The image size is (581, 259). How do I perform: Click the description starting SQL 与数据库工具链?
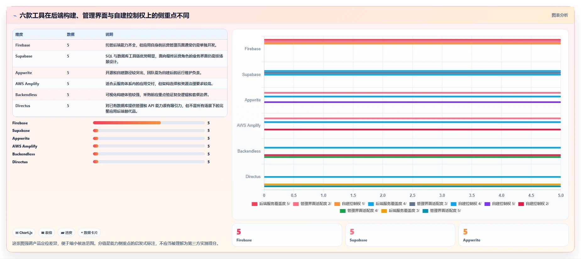pyautogui.click(x=164, y=59)
